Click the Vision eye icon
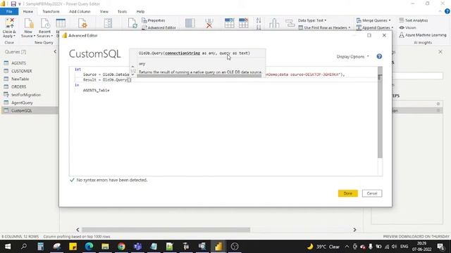 click(402, 27)
